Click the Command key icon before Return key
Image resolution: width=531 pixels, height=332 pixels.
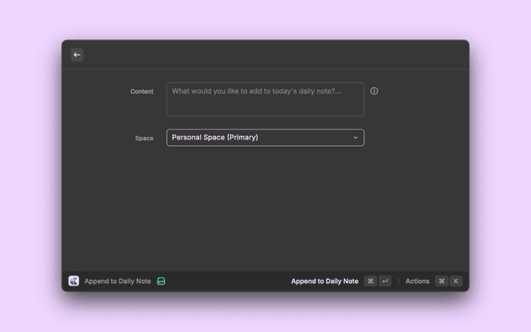pyautogui.click(x=370, y=281)
